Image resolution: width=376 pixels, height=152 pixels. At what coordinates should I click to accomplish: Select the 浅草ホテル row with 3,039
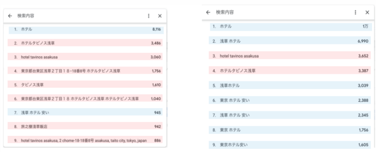coord(290,85)
